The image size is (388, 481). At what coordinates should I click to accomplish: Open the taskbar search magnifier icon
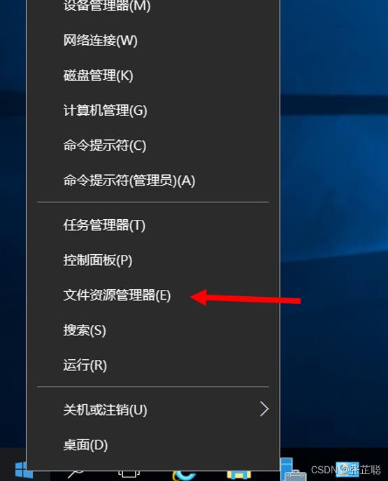(x=76, y=473)
